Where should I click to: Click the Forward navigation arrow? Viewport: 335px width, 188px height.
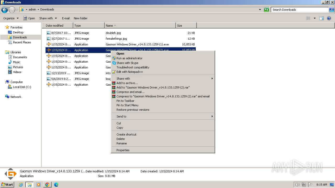click(x=12, y=10)
